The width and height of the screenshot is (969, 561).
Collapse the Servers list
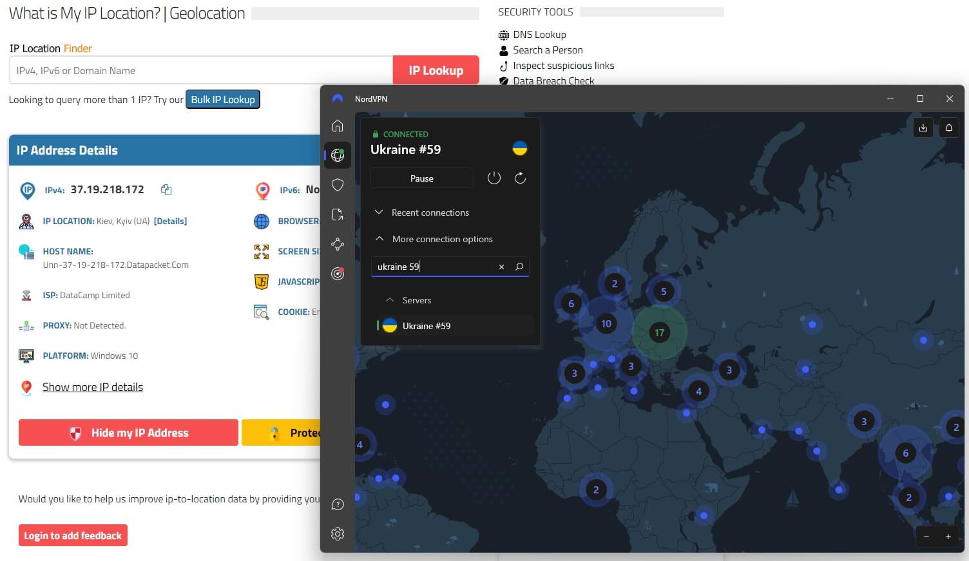click(409, 300)
